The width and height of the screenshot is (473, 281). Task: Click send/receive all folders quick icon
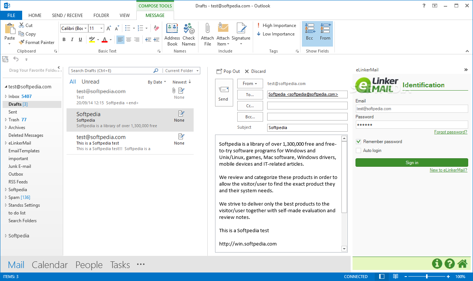5,59
